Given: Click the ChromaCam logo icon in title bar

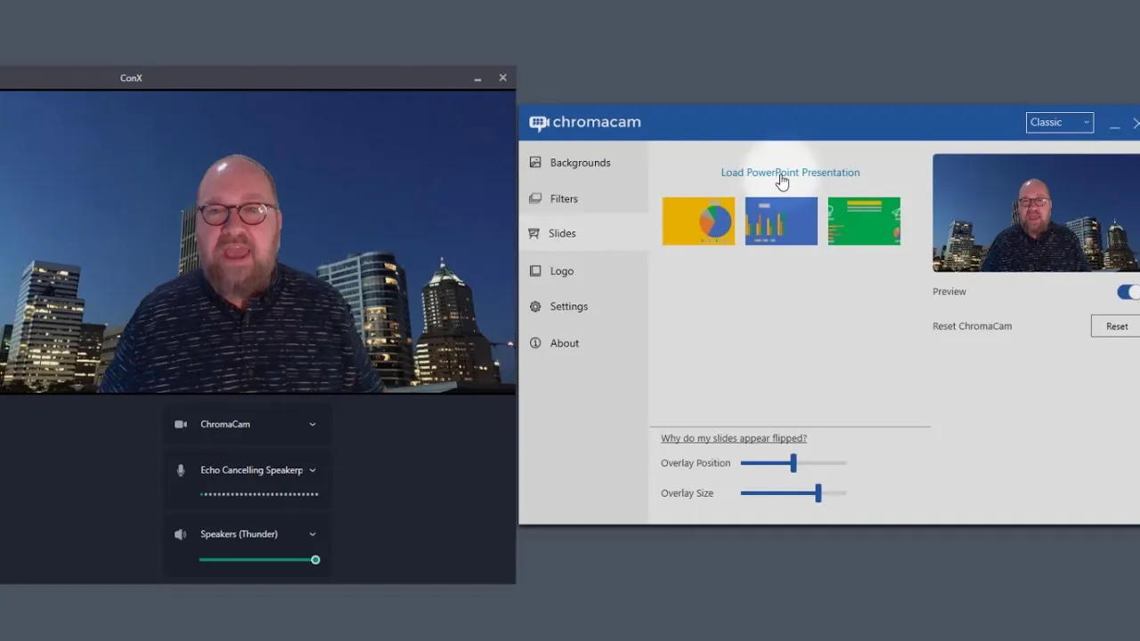Looking at the screenshot, I should pyautogui.click(x=539, y=123).
